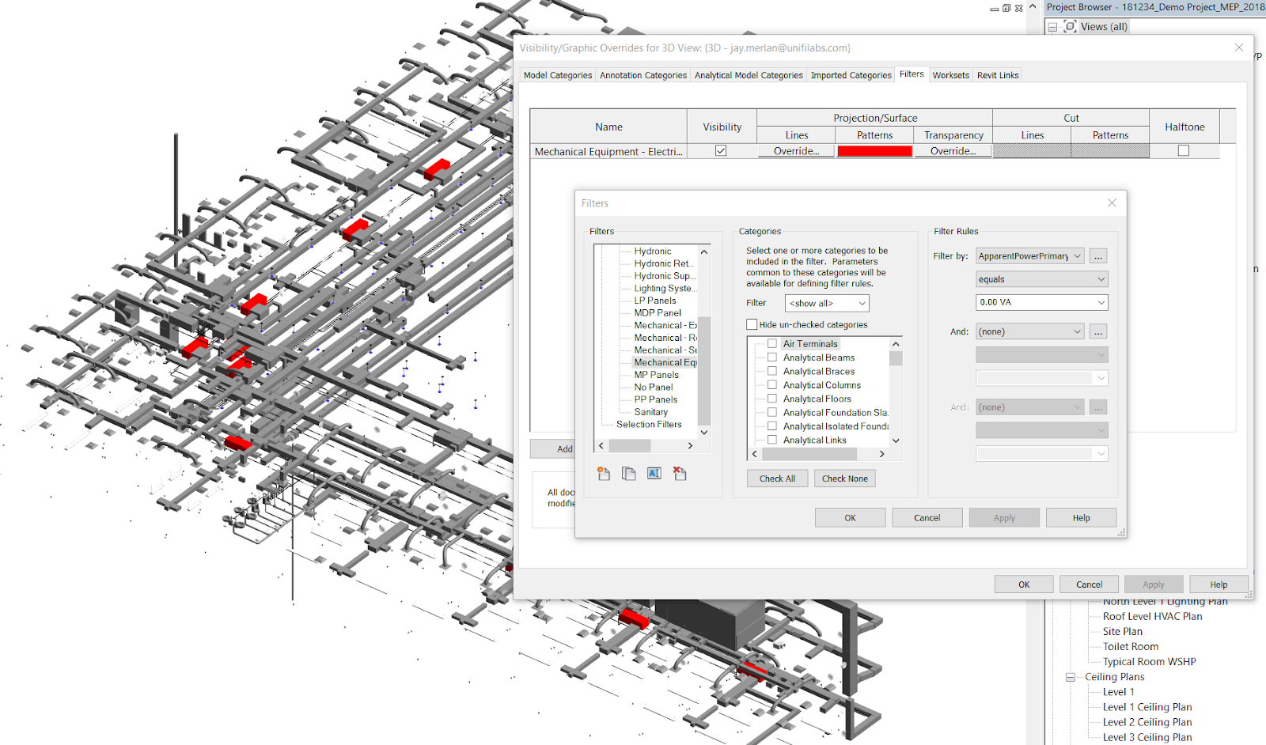Select the Sanitary filter
The width and height of the screenshot is (1266, 745).
tap(651, 412)
